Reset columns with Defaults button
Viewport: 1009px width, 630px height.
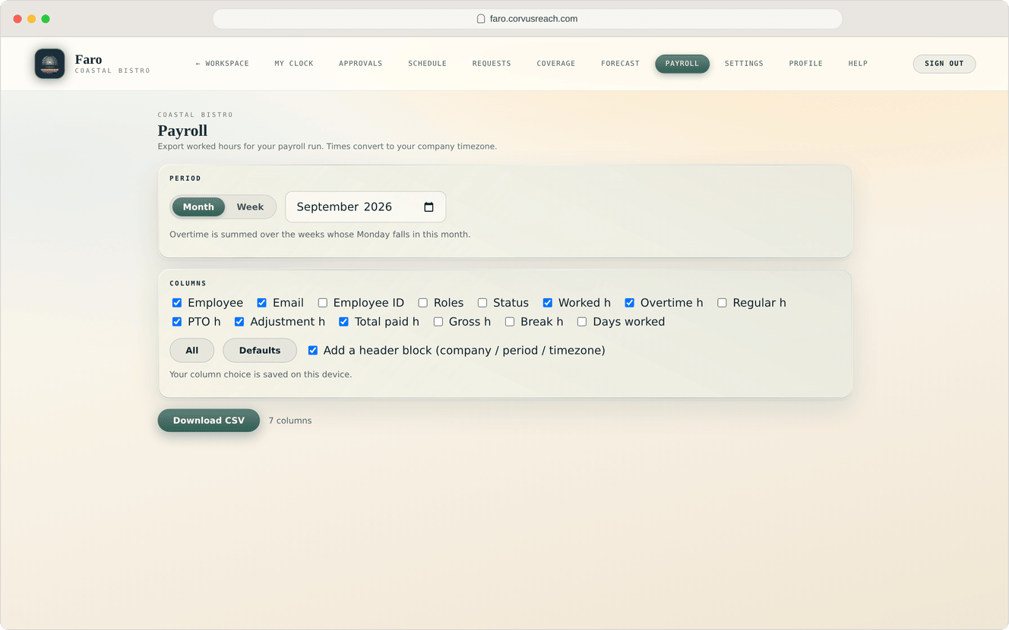260,351
